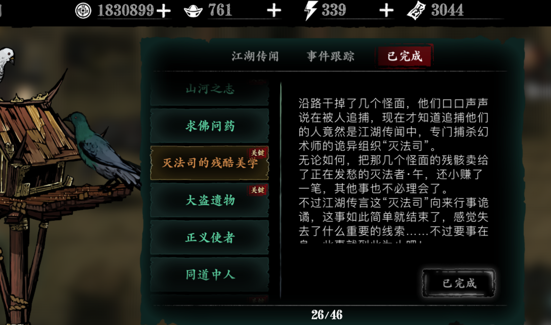Screen dimensions: 551x325
Task: Switch to the 事件跟踪 tab
Action: pyautogui.click(x=331, y=56)
